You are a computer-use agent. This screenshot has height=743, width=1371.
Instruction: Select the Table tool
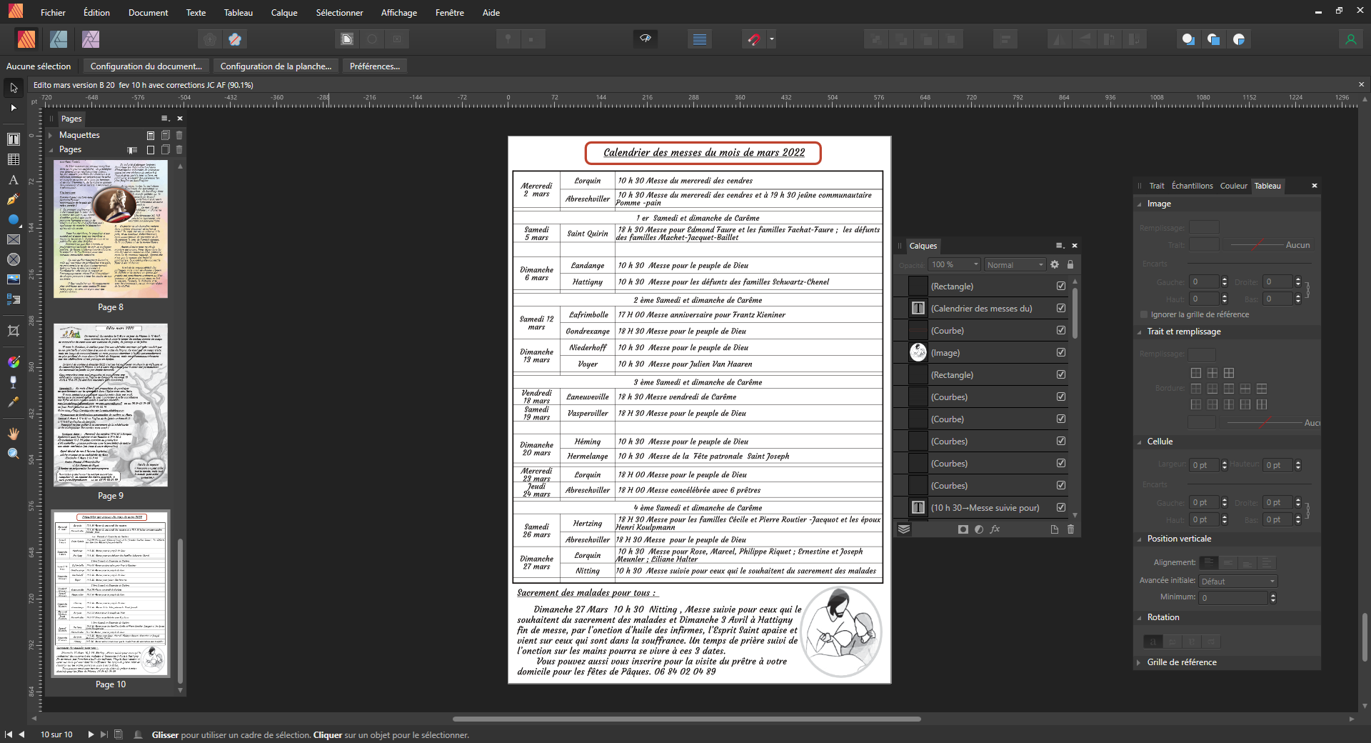(x=13, y=159)
